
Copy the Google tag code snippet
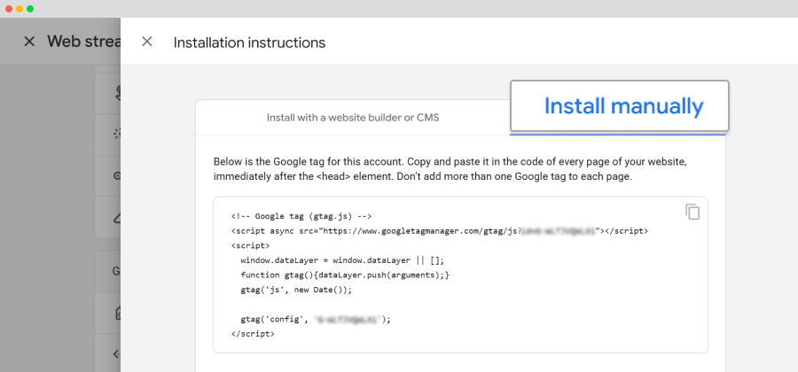692,212
